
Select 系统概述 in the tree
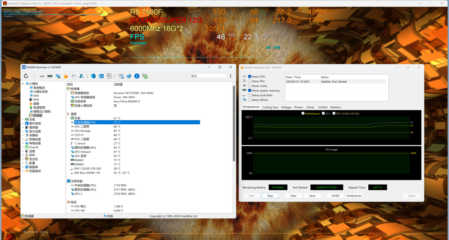pyautogui.click(x=39, y=87)
